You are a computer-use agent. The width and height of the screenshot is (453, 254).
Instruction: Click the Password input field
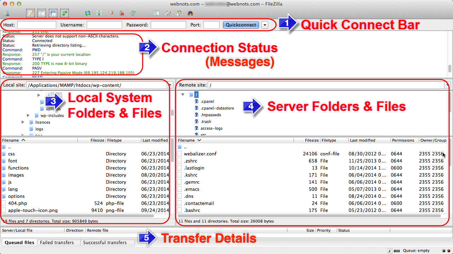[168, 25]
